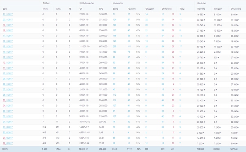Click the Треш column header
This screenshot has height=152, width=246.
coord(182,9)
